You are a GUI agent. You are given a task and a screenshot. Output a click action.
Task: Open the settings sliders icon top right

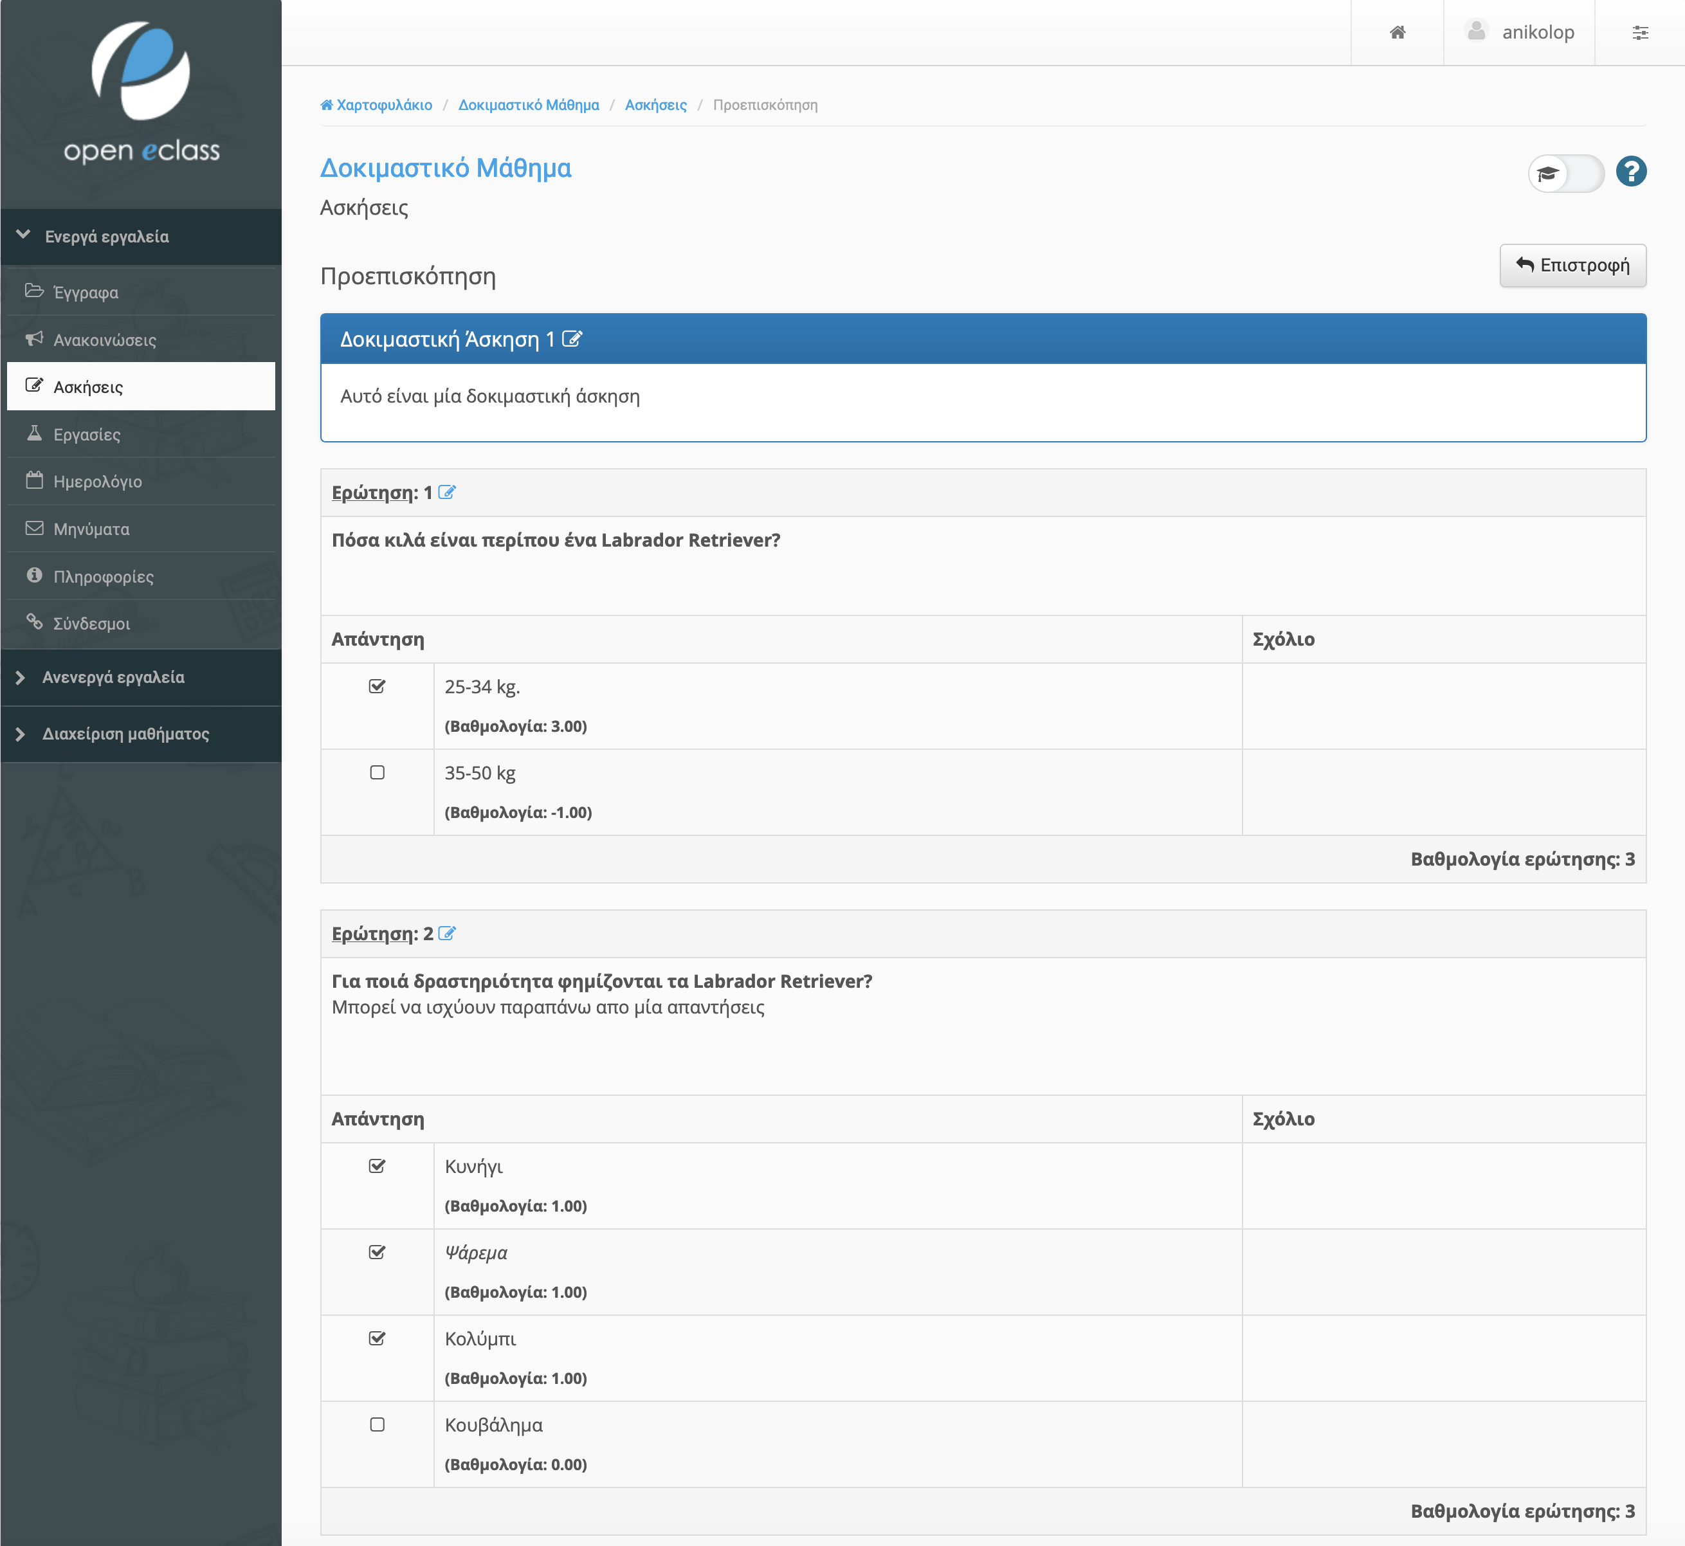click(x=1640, y=33)
